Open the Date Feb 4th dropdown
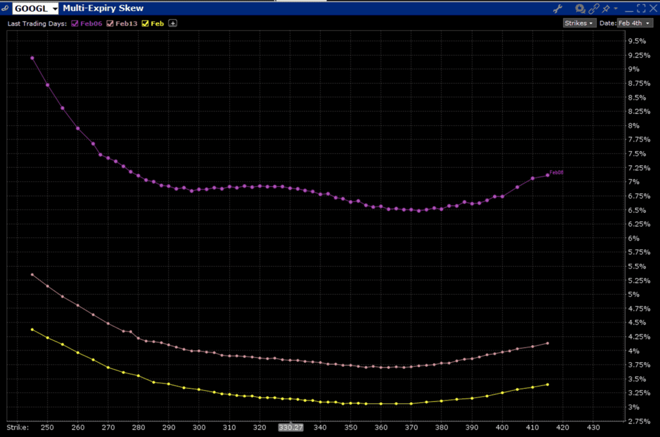 tap(634, 23)
